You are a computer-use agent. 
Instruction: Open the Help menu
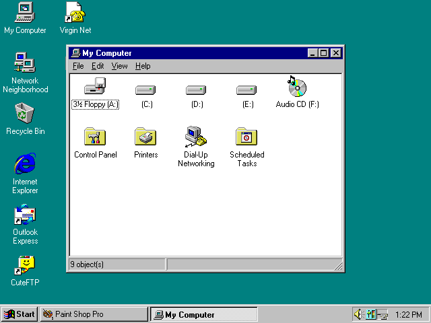[x=143, y=66]
